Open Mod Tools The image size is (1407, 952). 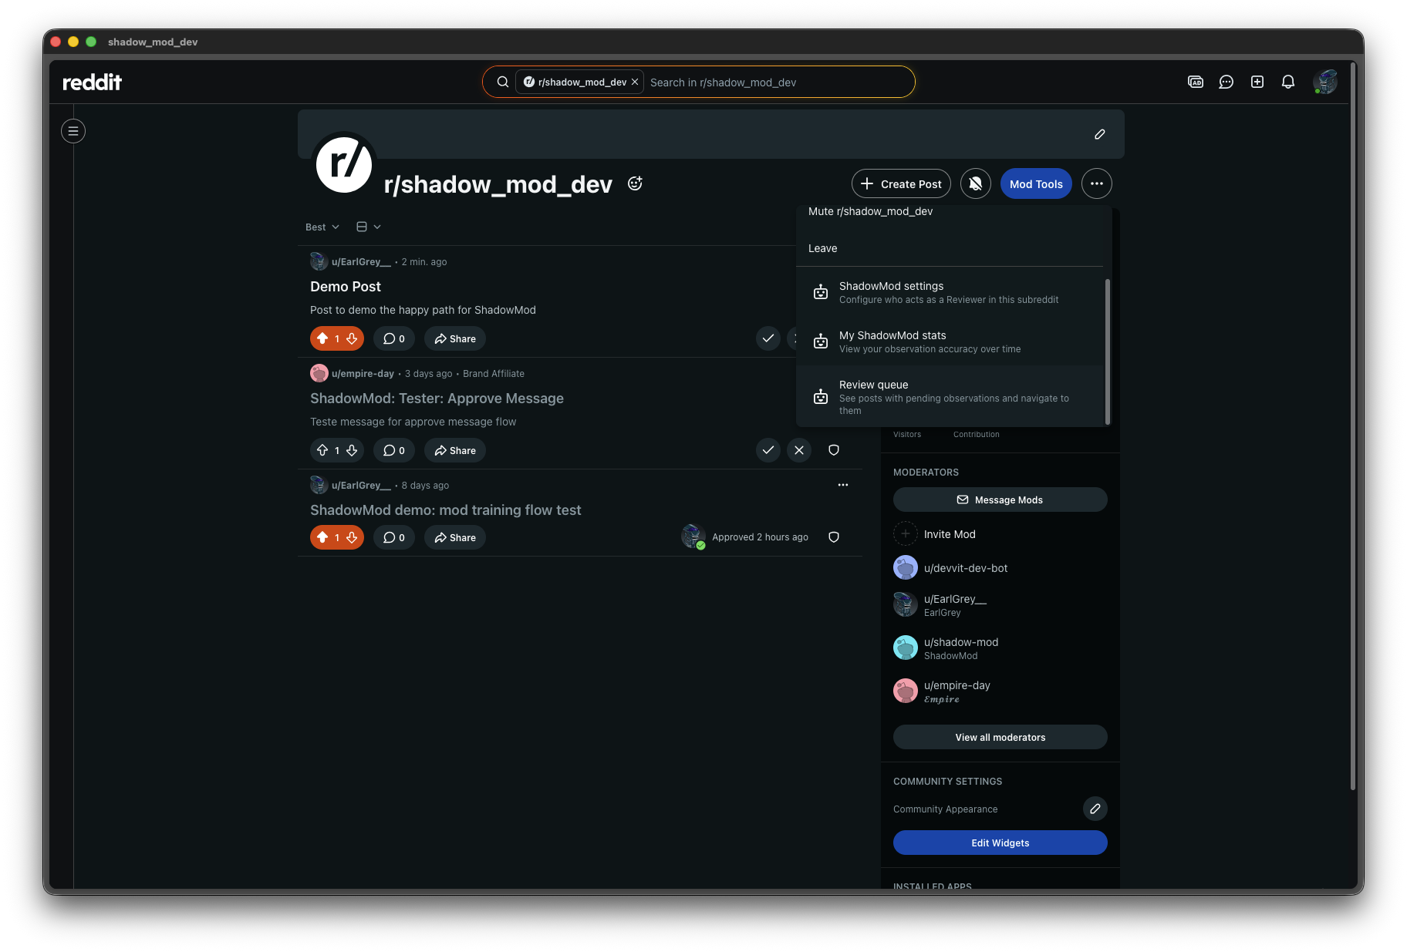click(x=1036, y=183)
